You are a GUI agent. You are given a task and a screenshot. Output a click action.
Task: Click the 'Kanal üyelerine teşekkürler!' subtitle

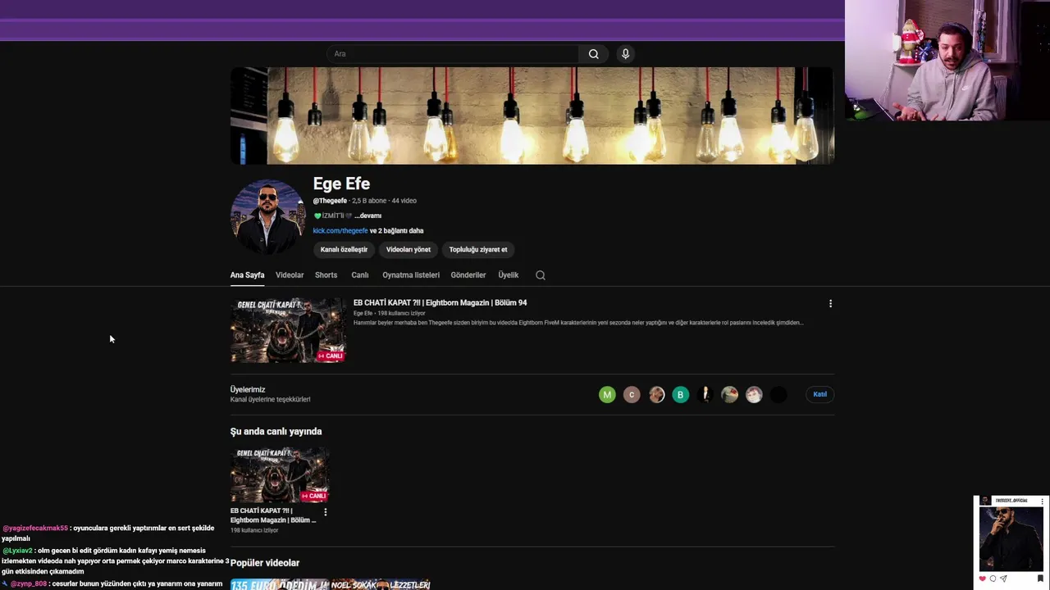(x=271, y=400)
